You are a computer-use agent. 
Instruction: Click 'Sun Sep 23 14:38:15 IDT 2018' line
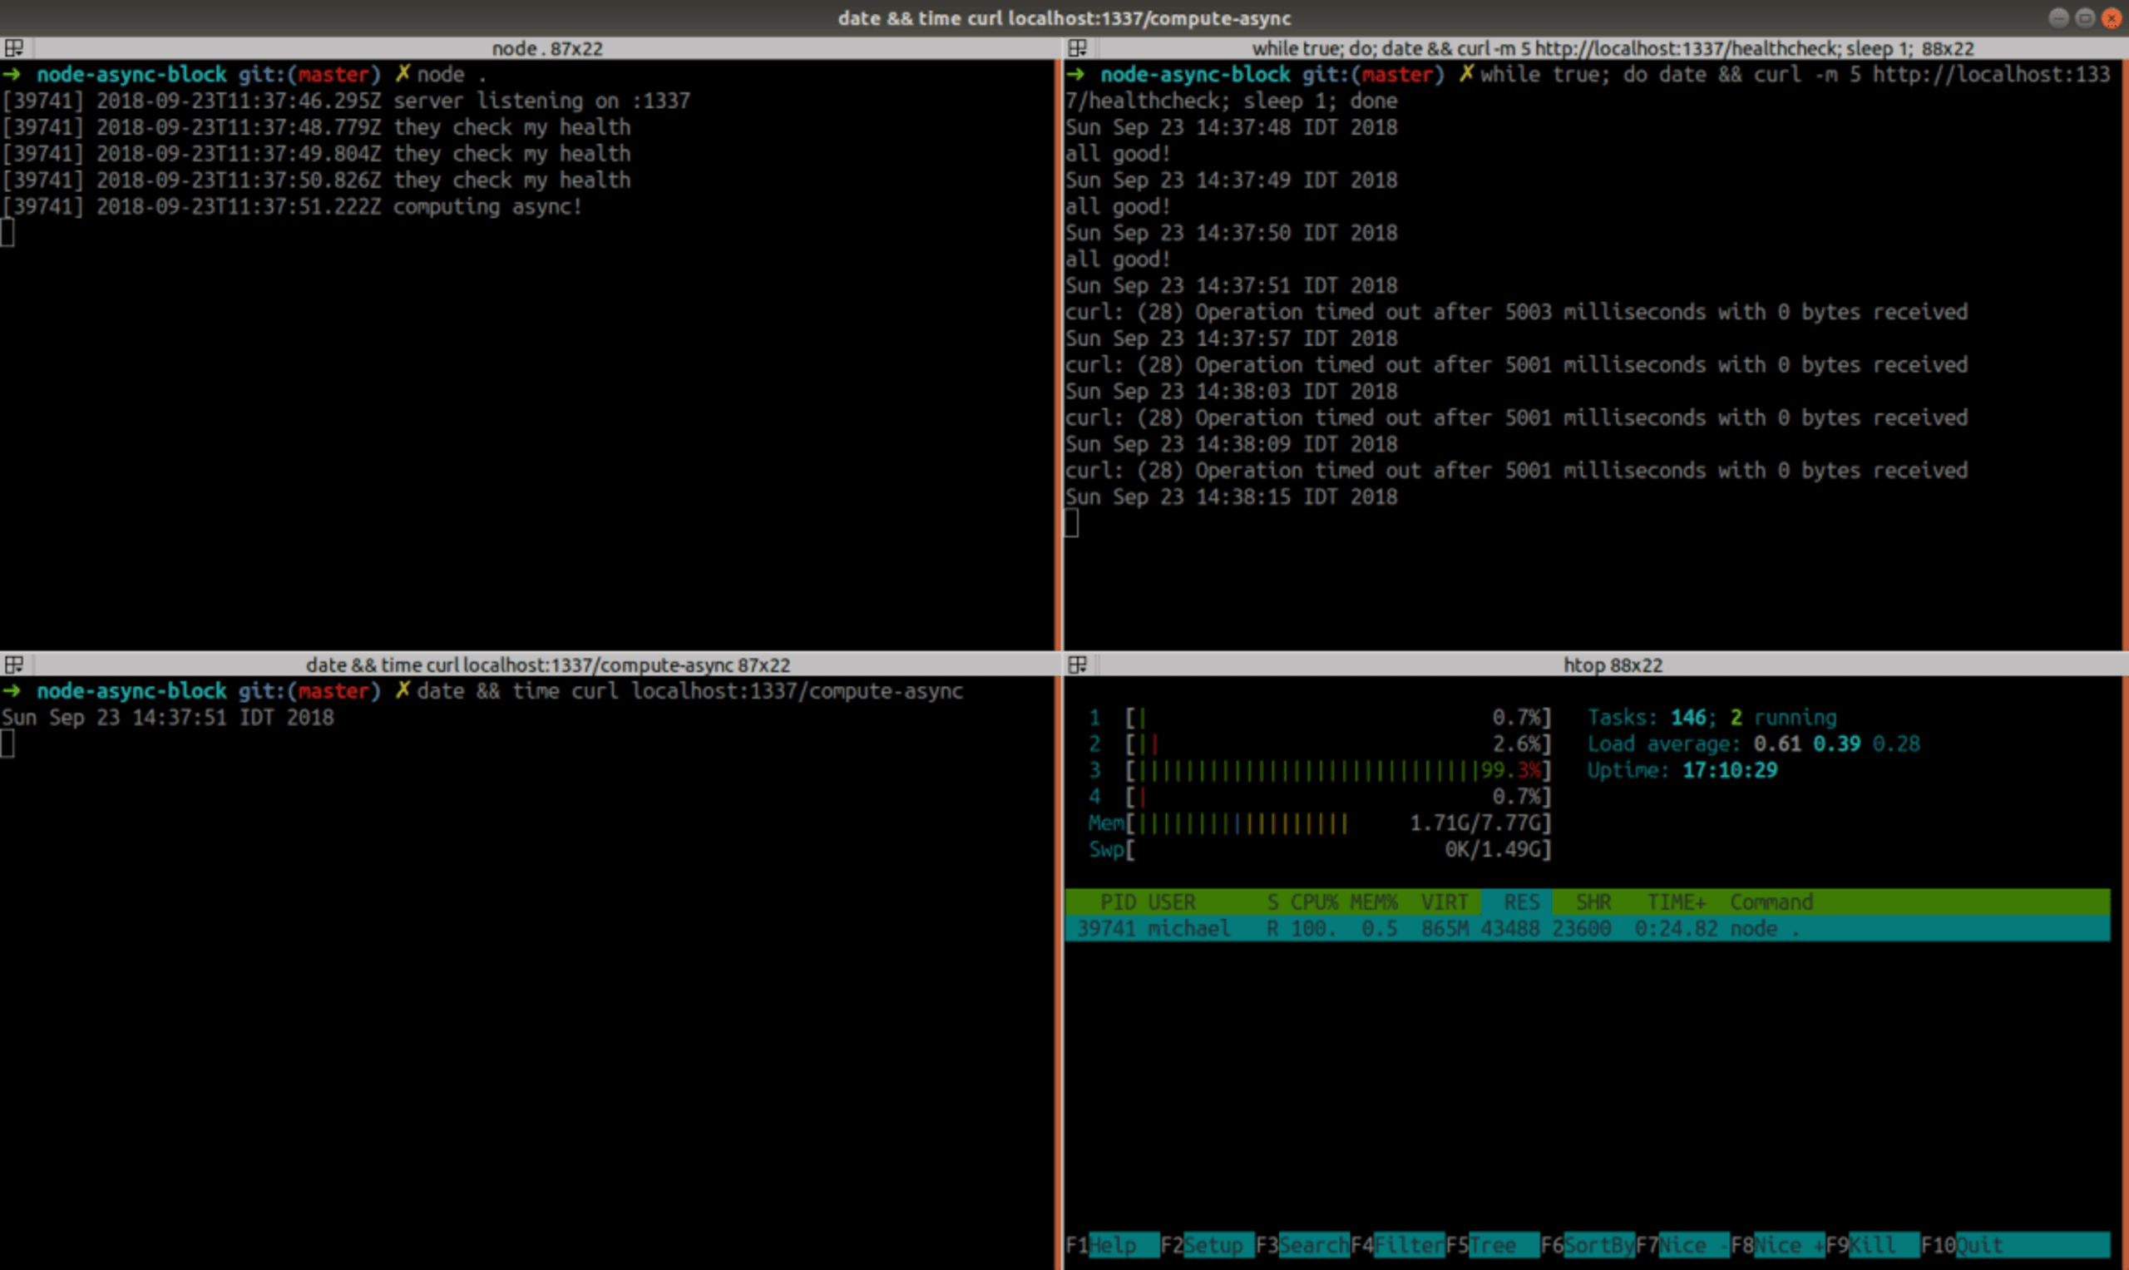1232,497
